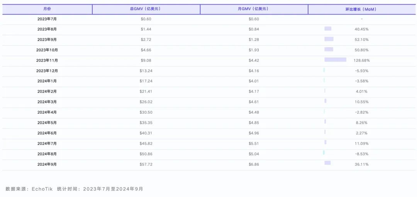Click total GMV value $45.82
417x197 pixels.
[146, 144]
